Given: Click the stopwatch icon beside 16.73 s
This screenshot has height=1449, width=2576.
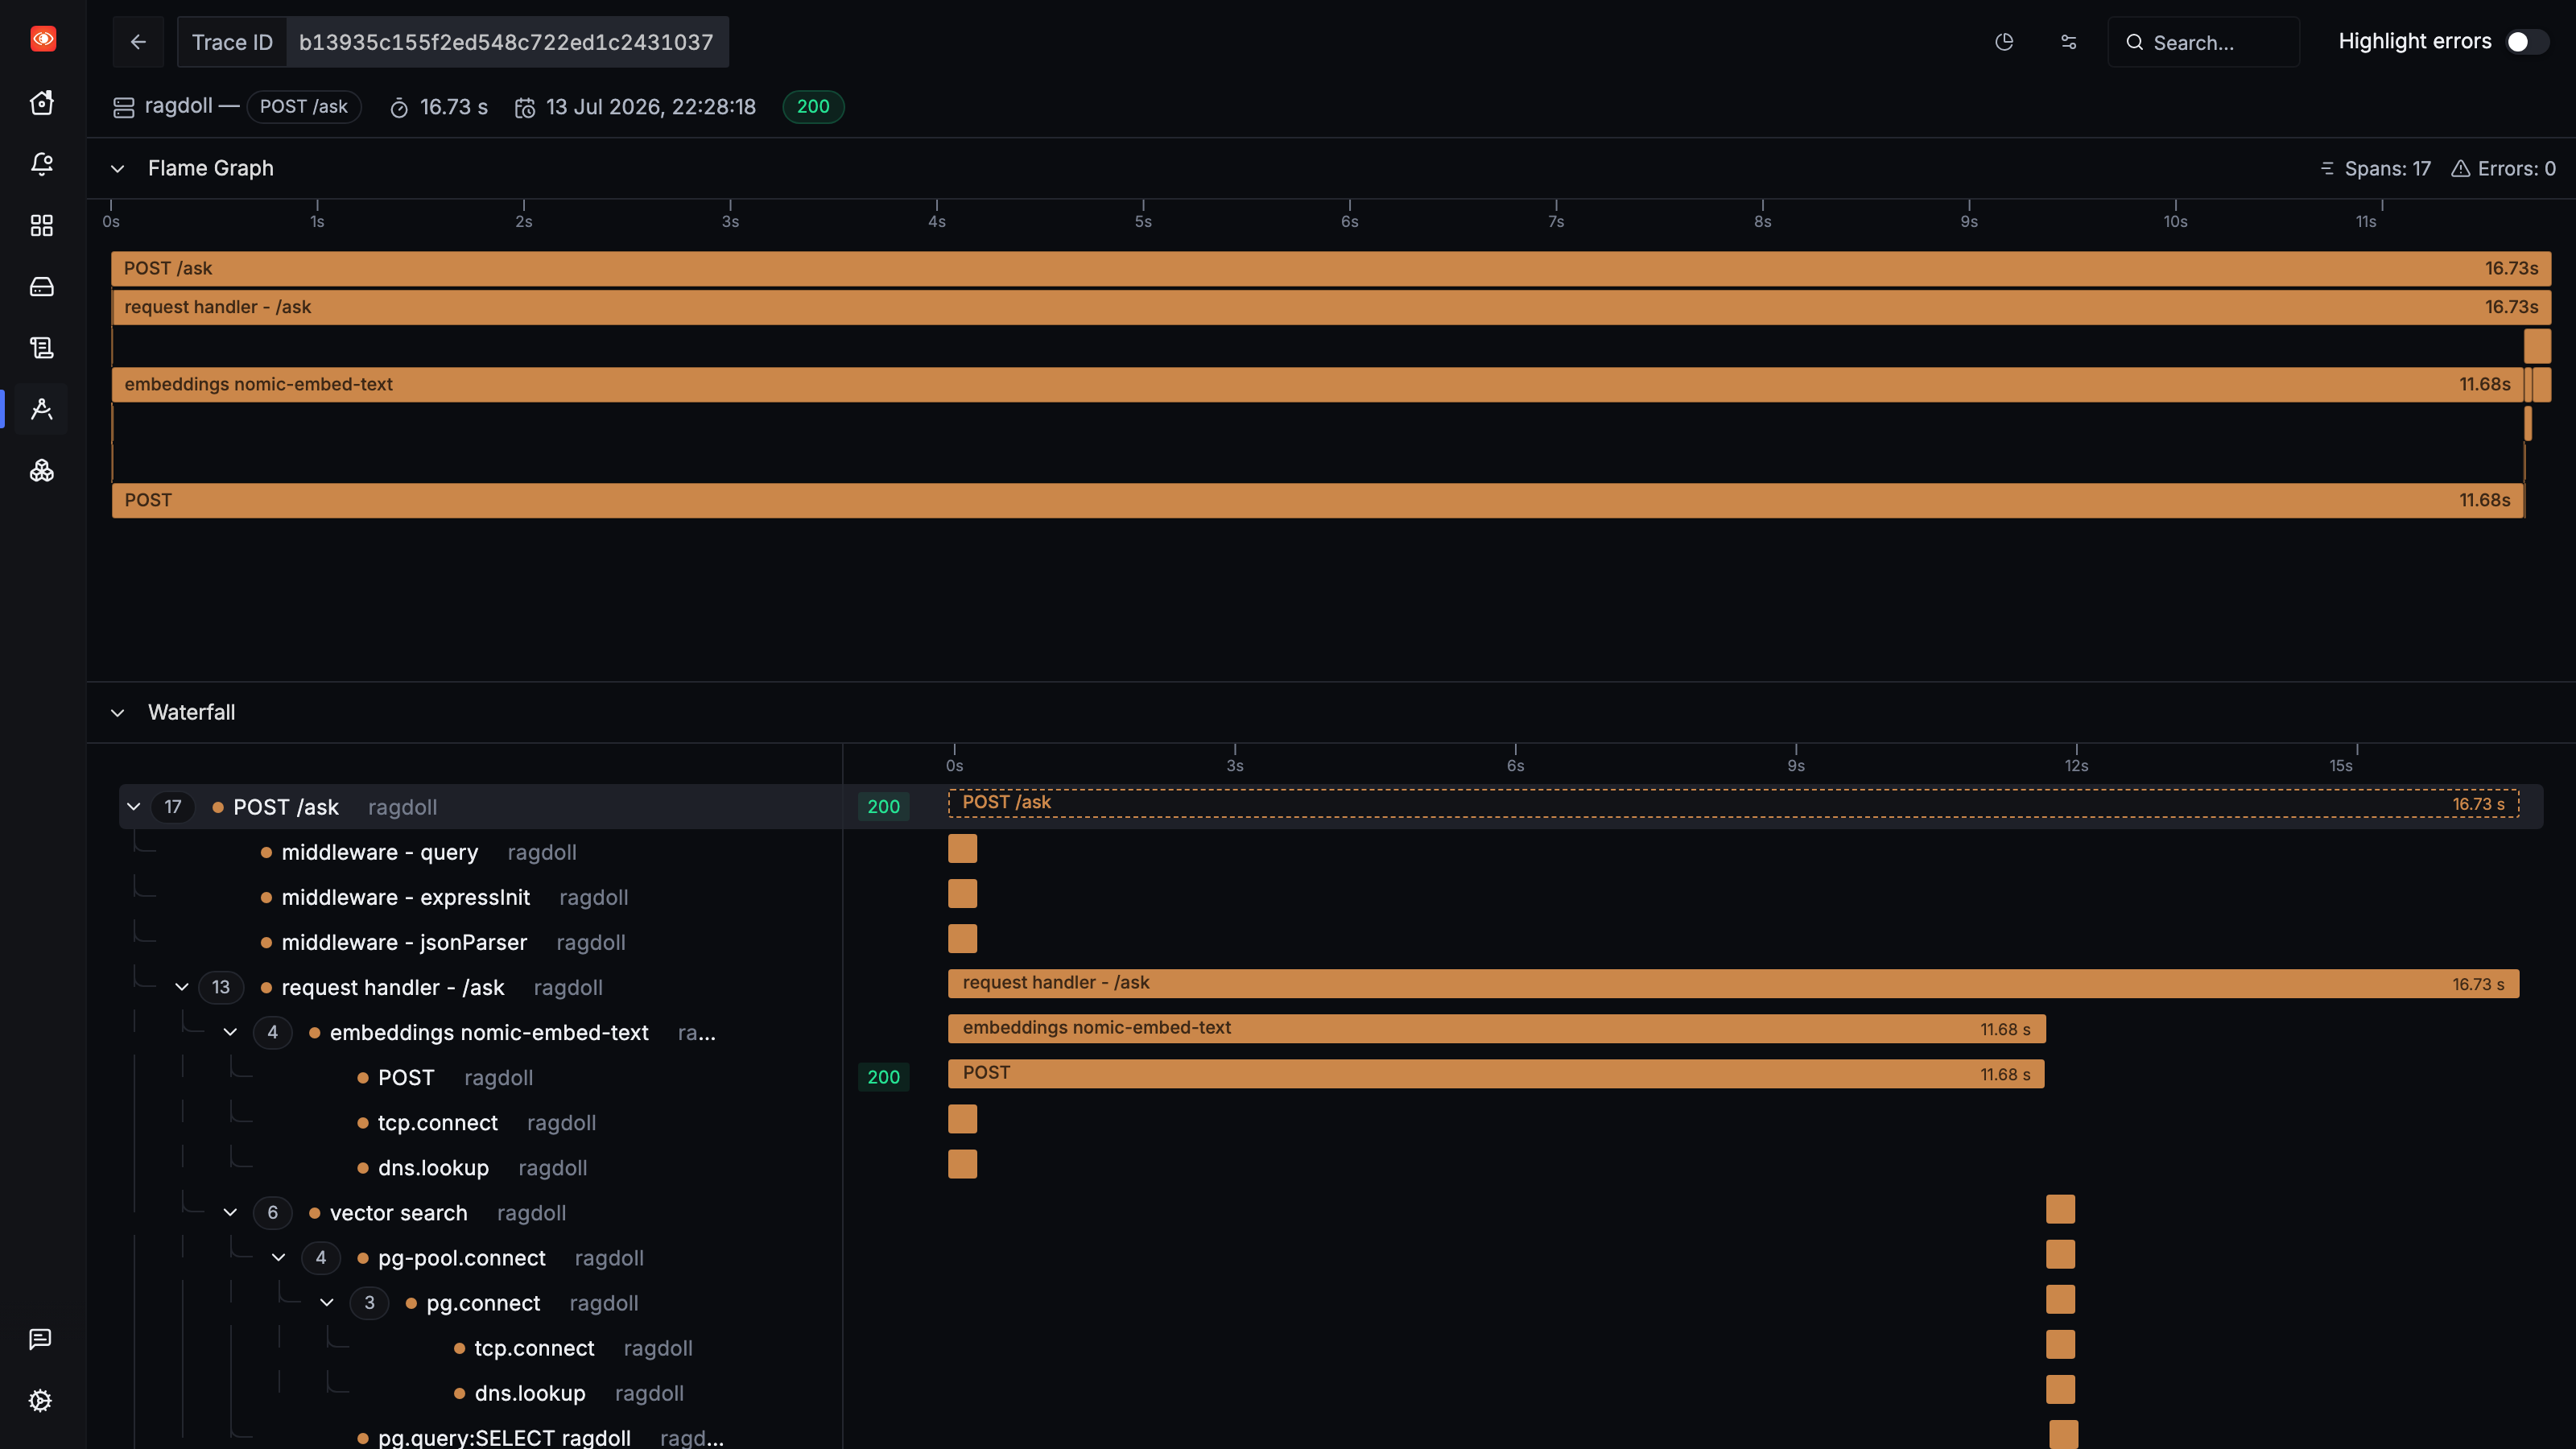Looking at the screenshot, I should click(399, 108).
